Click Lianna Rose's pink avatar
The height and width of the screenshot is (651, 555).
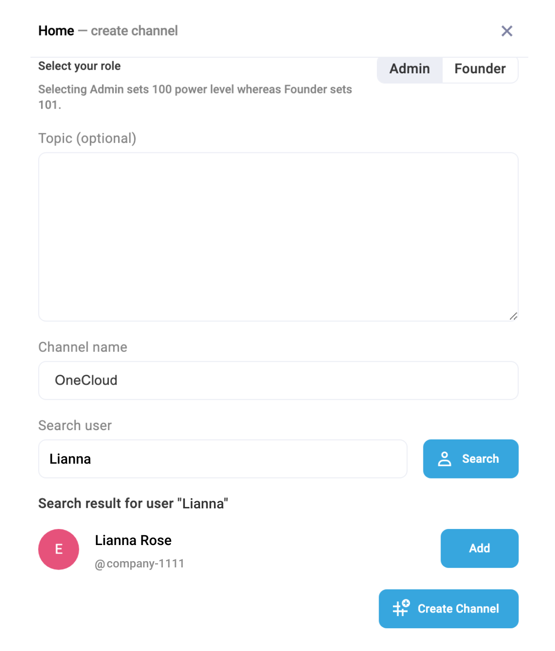[59, 549]
